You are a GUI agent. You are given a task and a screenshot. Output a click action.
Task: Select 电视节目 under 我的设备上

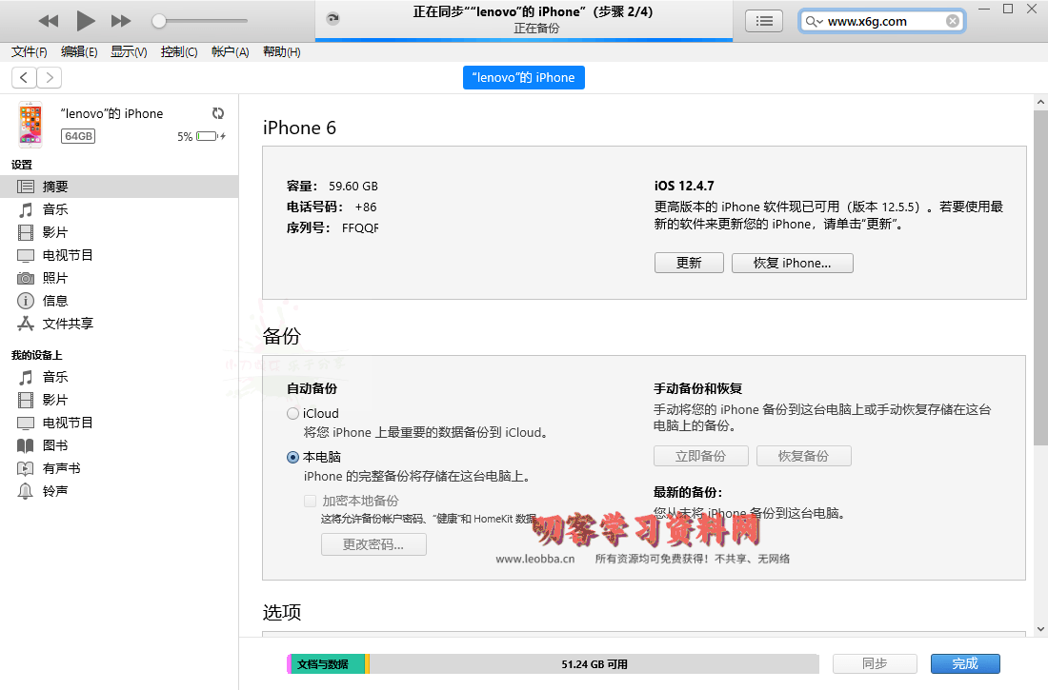point(119,423)
